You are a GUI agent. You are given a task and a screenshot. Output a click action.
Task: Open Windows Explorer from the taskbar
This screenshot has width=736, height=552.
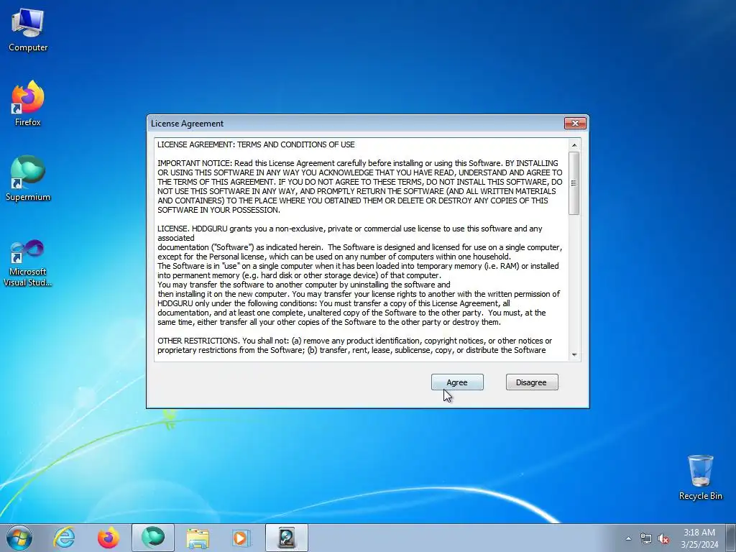point(198,538)
